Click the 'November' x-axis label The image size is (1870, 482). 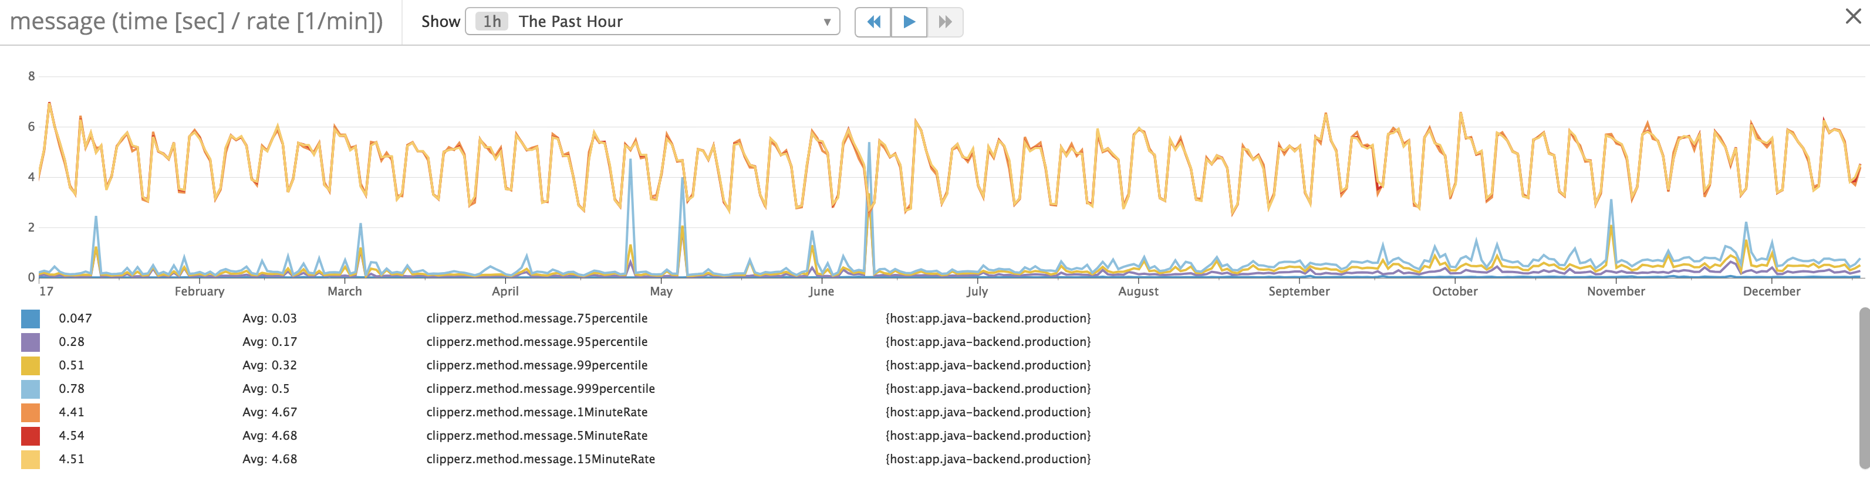pos(1616,291)
